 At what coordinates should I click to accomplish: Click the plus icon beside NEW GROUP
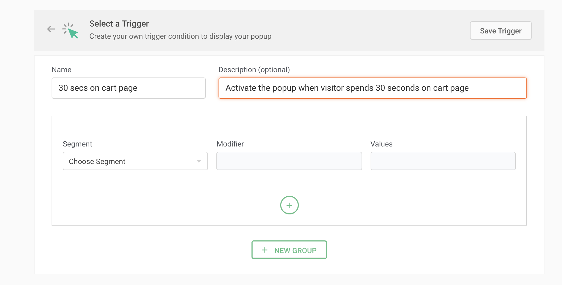pyautogui.click(x=265, y=250)
